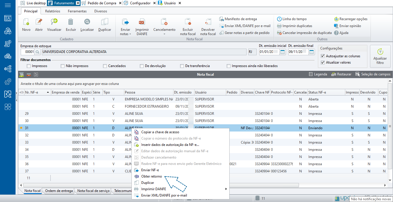Click the gears settings icon in sidebar
This screenshot has width=393, height=202.
[8, 81]
